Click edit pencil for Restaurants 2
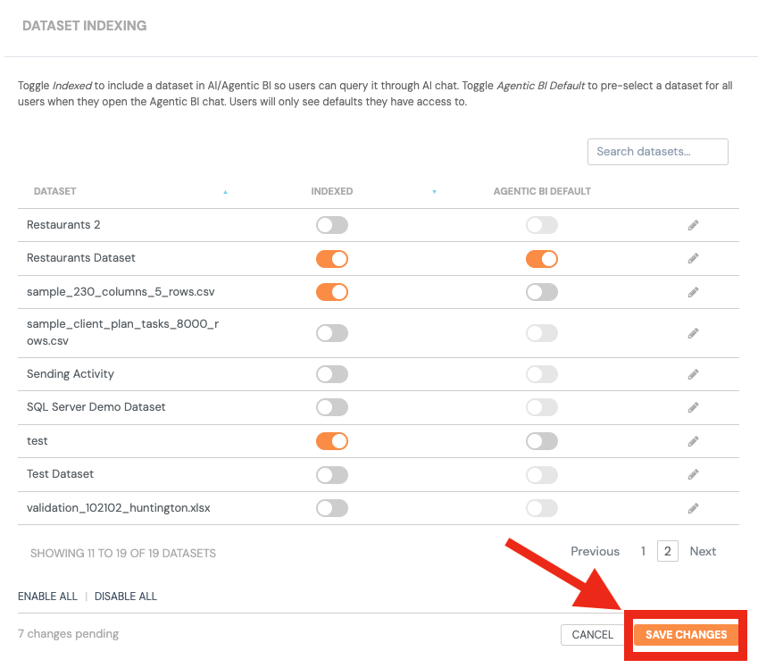This screenshot has height=668, width=758. pos(693,225)
